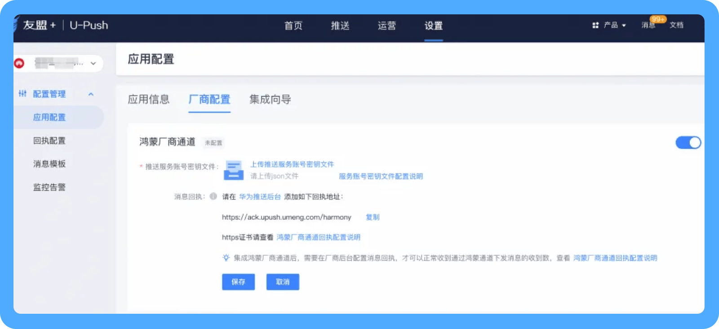Open the app selector dropdown

[59, 64]
